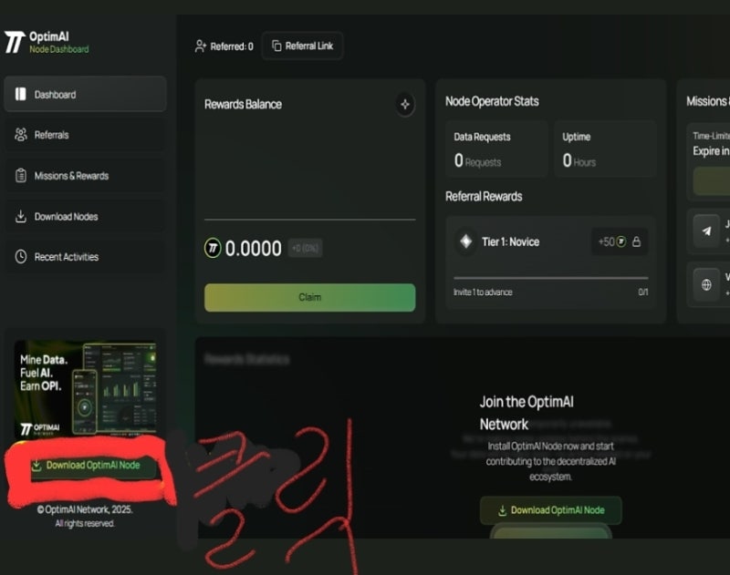Screen dimensions: 730x575
Task: Go to the Referrals page
Action: click(x=85, y=135)
